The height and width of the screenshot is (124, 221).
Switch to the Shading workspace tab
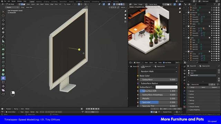(71, 1)
